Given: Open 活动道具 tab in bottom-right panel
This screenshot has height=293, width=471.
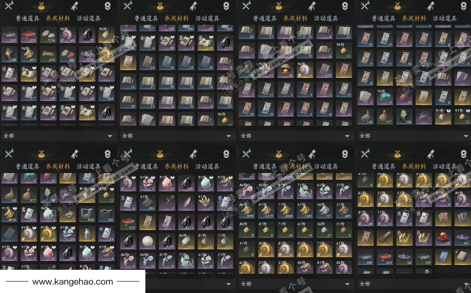Looking at the screenshot, I should [x=444, y=166].
